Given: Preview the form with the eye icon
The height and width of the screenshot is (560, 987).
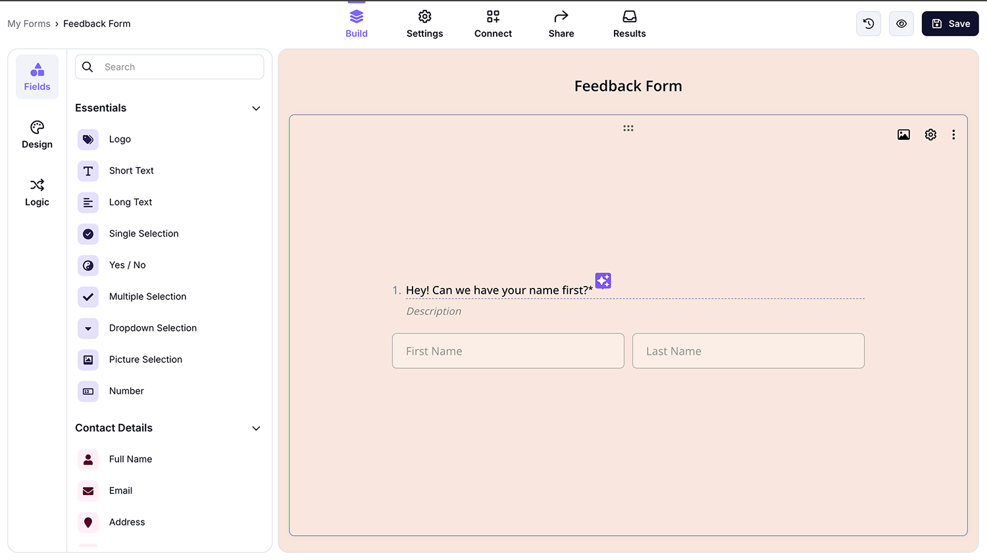Looking at the screenshot, I should coord(901,23).
